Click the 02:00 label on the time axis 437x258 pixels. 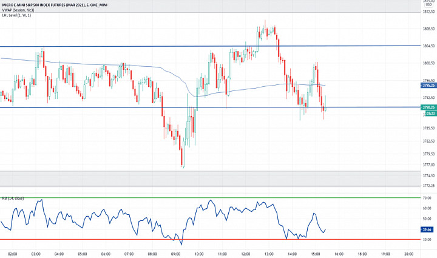click(13, 254)
